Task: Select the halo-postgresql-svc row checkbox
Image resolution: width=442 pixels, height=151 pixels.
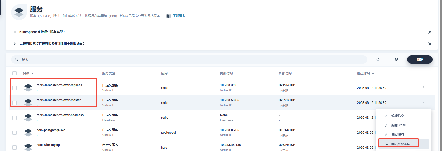Action: coord(14,133)
